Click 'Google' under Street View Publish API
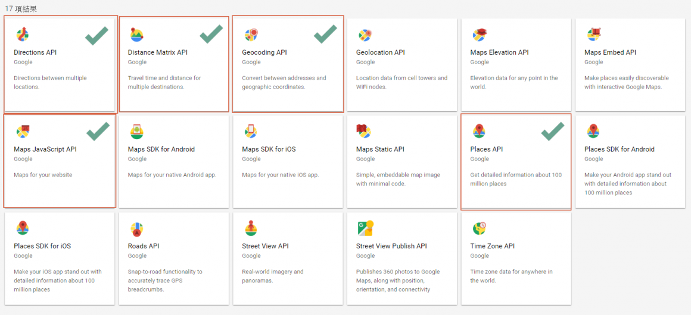Viewport: 691px width, 315px height. [365, 256]
